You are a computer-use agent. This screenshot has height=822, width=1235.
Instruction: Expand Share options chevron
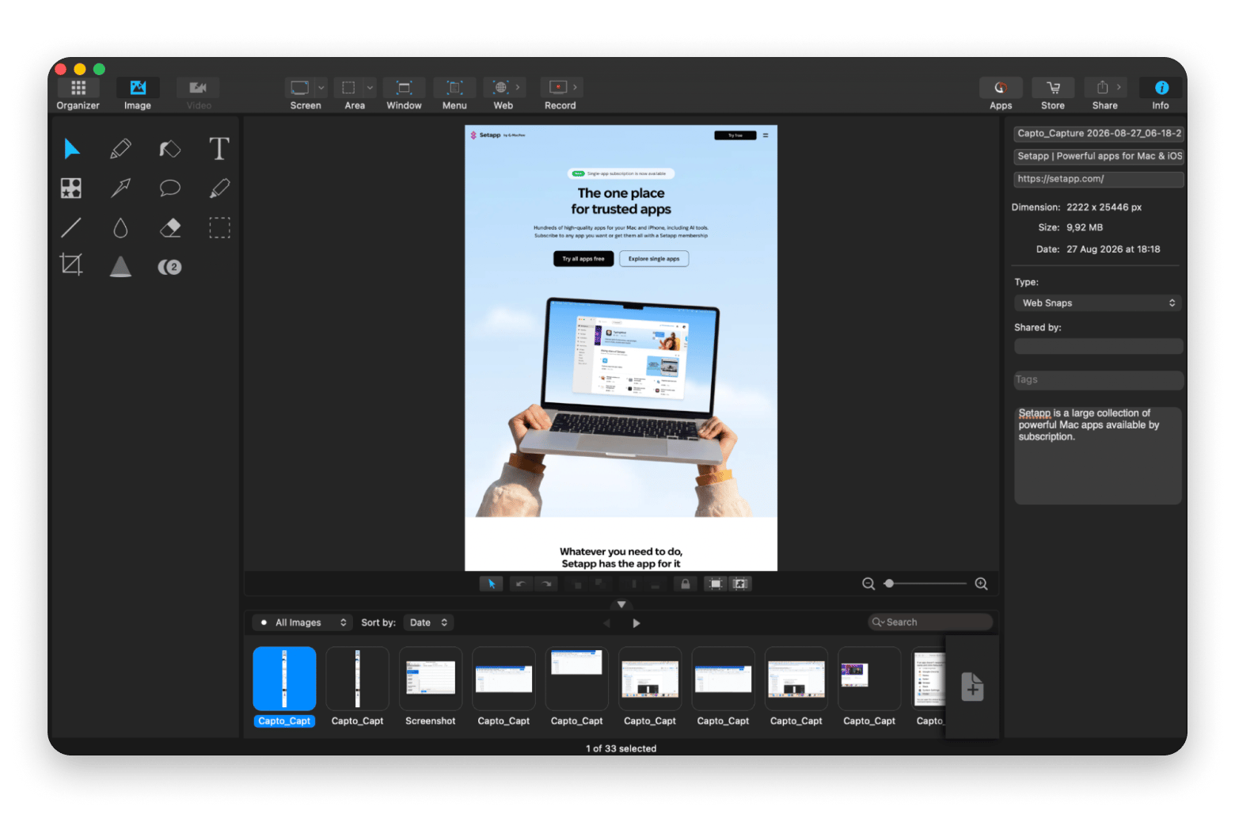tap(1119, 87)
